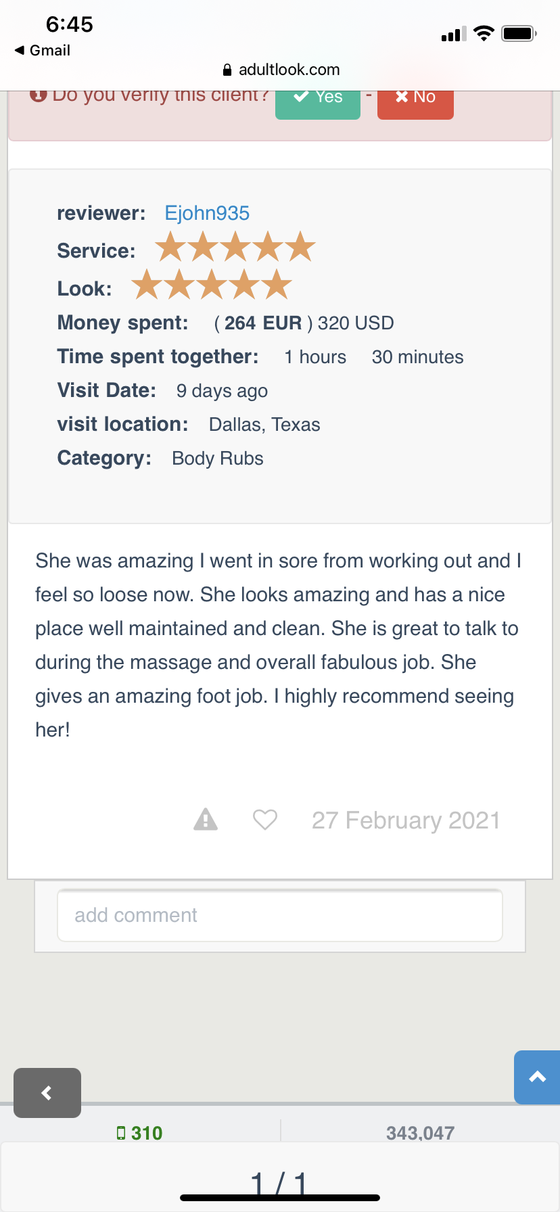Tap the 343,047 counter

pyautogui.click(x=420, y=1133)
